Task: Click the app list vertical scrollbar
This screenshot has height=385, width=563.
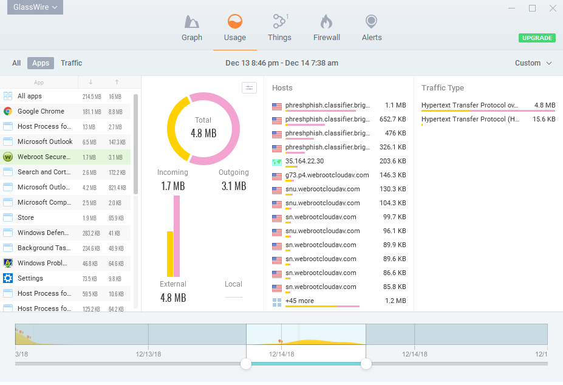Action: [x=135, y=144]
